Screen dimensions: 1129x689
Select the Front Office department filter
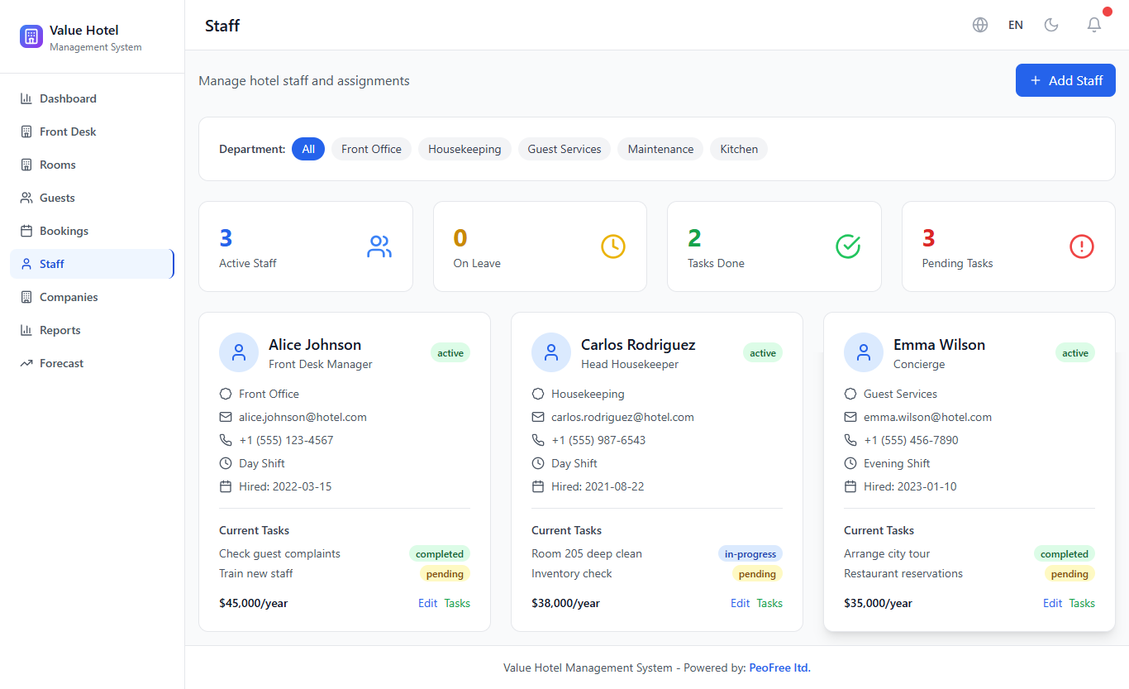pyautogui.click(x=371, y=149)
